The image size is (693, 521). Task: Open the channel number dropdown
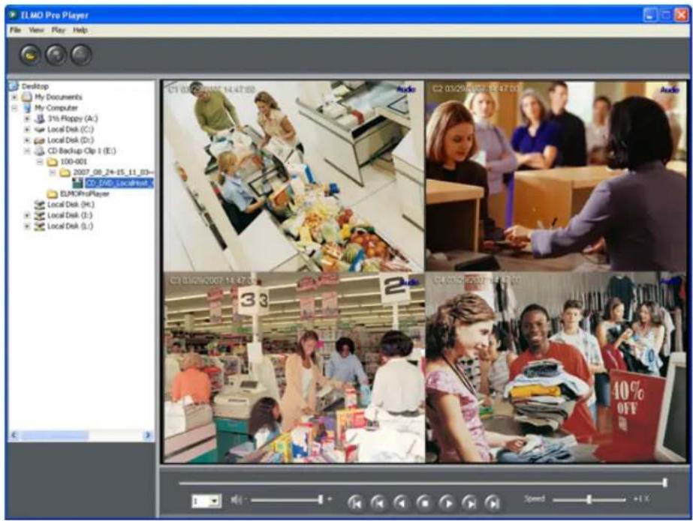point(214,501)
